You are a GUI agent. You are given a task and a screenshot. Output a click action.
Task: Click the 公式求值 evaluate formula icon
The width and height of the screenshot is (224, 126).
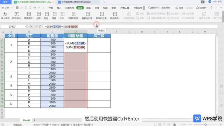tap(183, 14)
